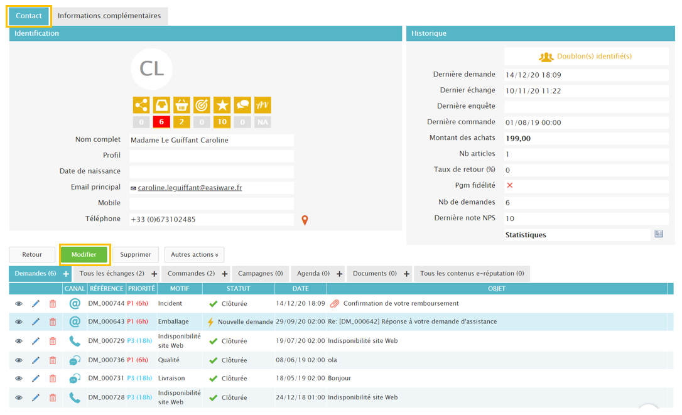Click the target campaigns icon under avatar

(x=202, y=105)
